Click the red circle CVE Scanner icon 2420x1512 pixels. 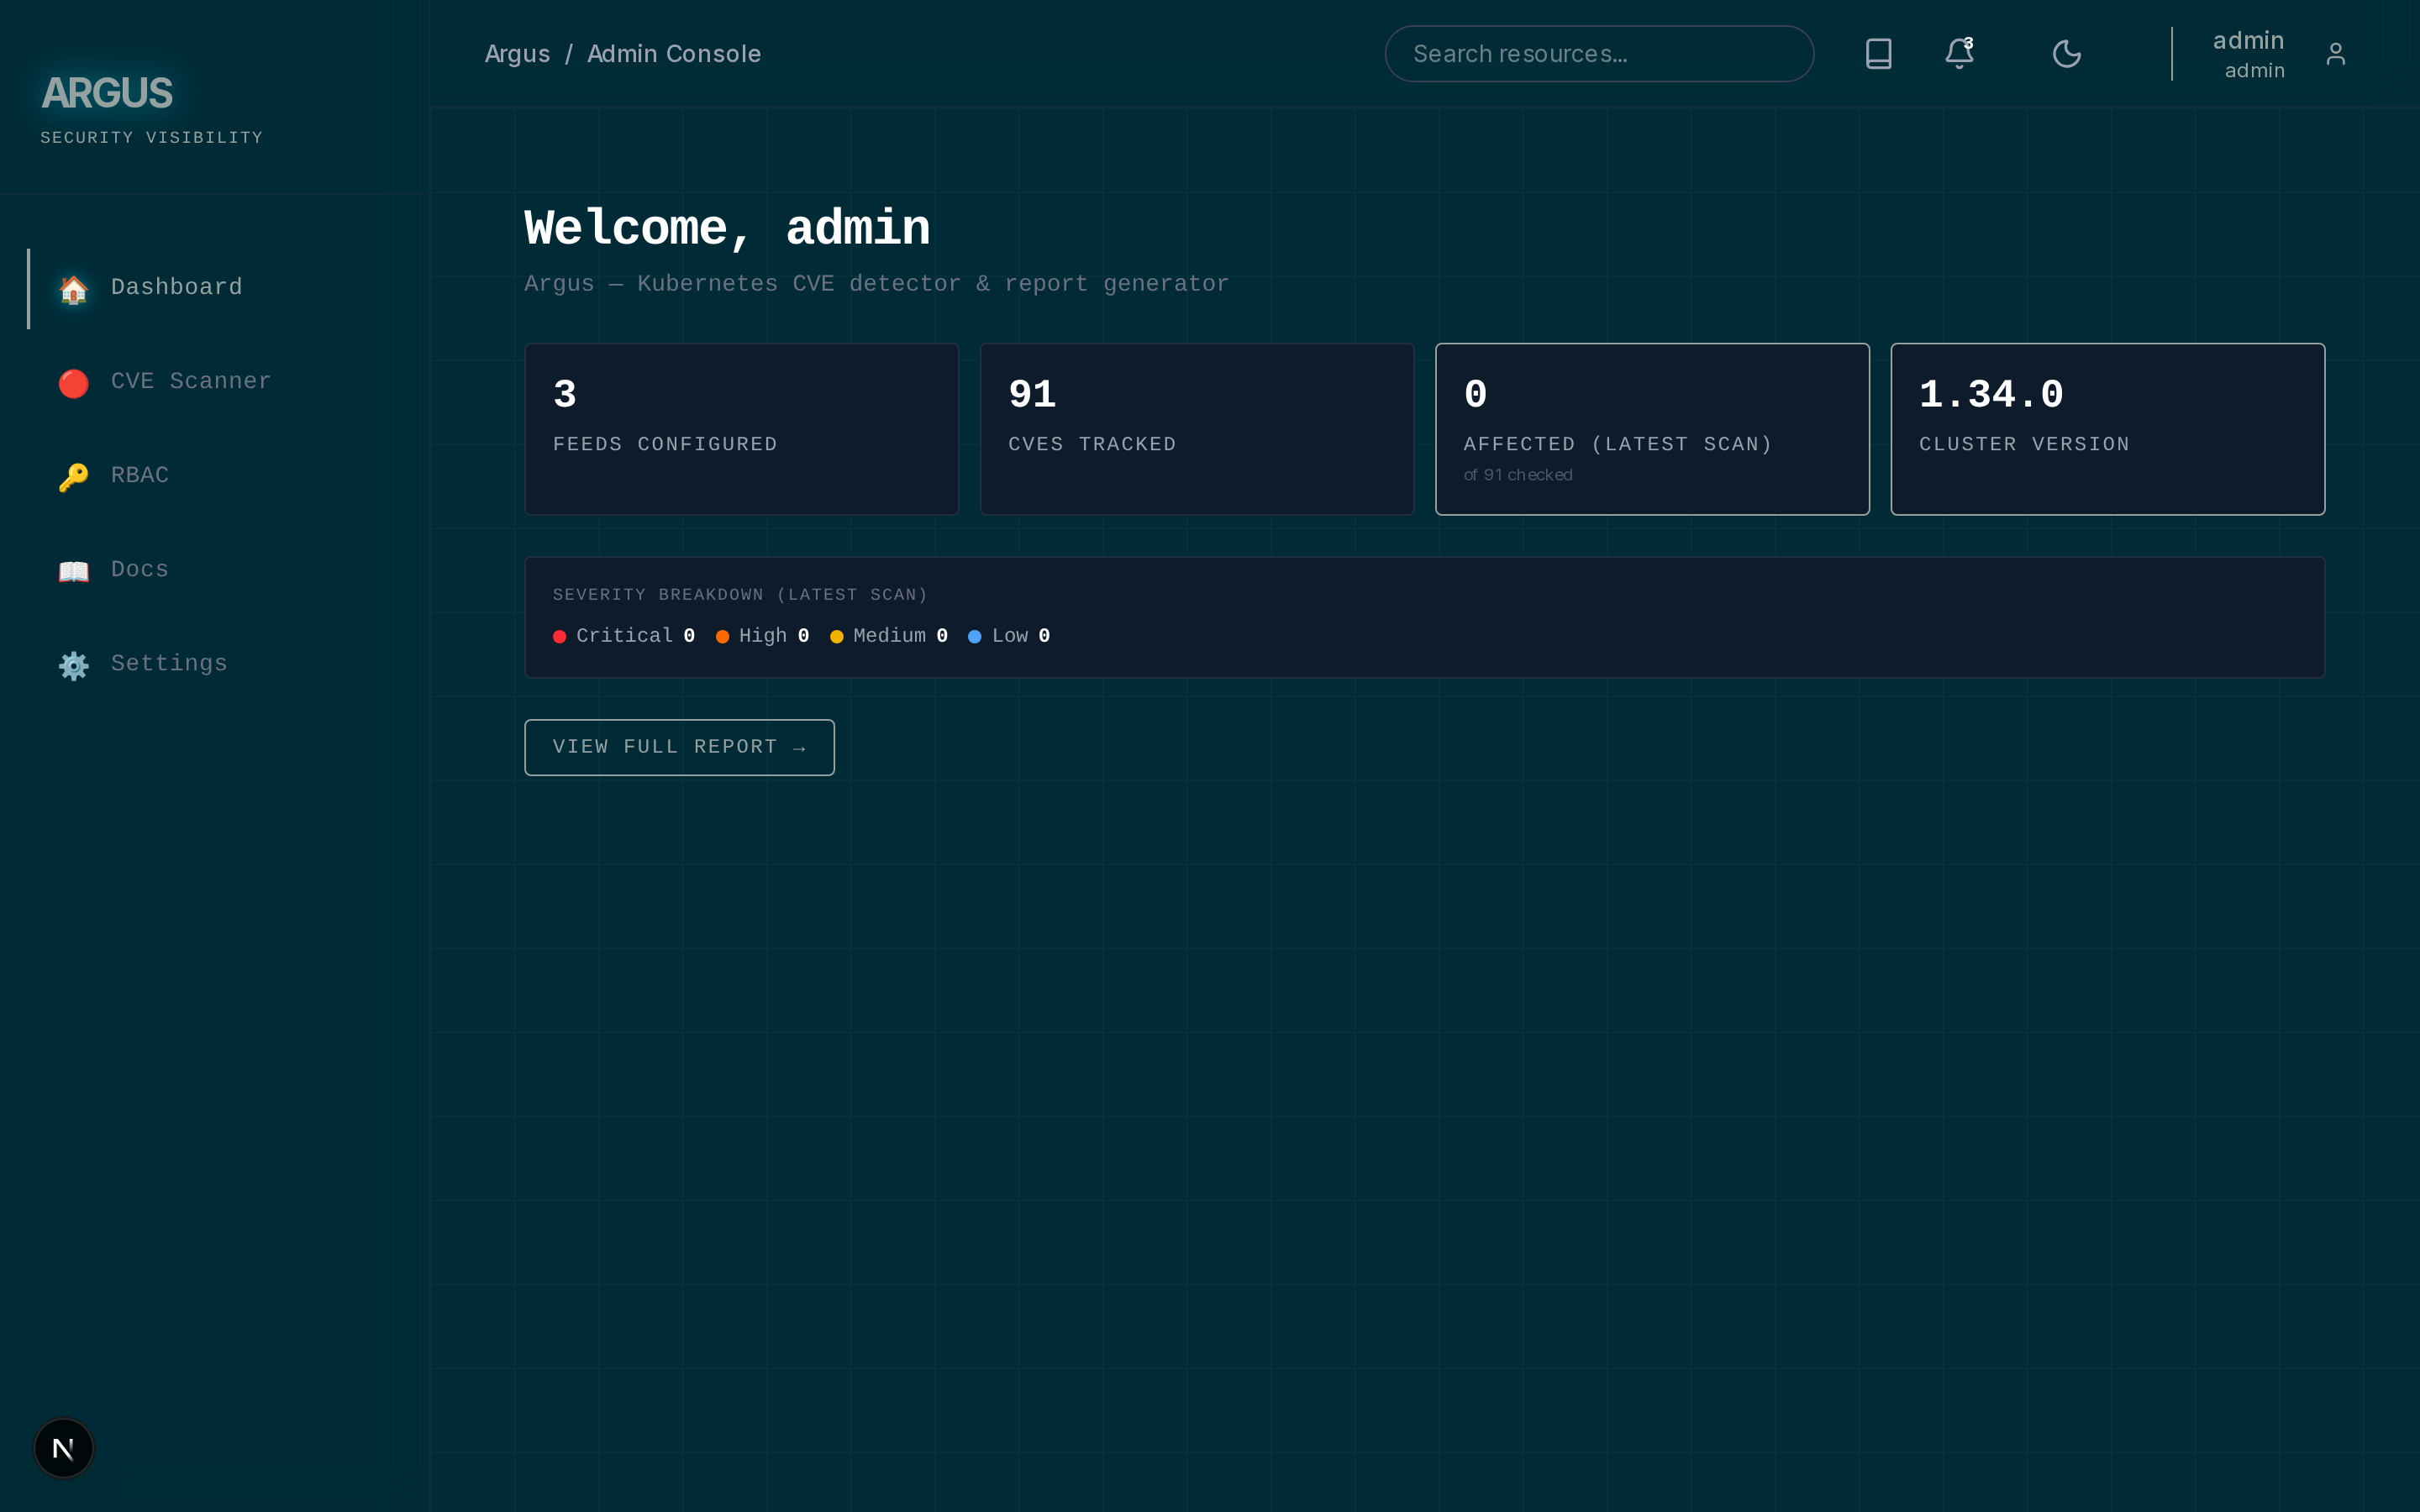[x=74, y=383]
